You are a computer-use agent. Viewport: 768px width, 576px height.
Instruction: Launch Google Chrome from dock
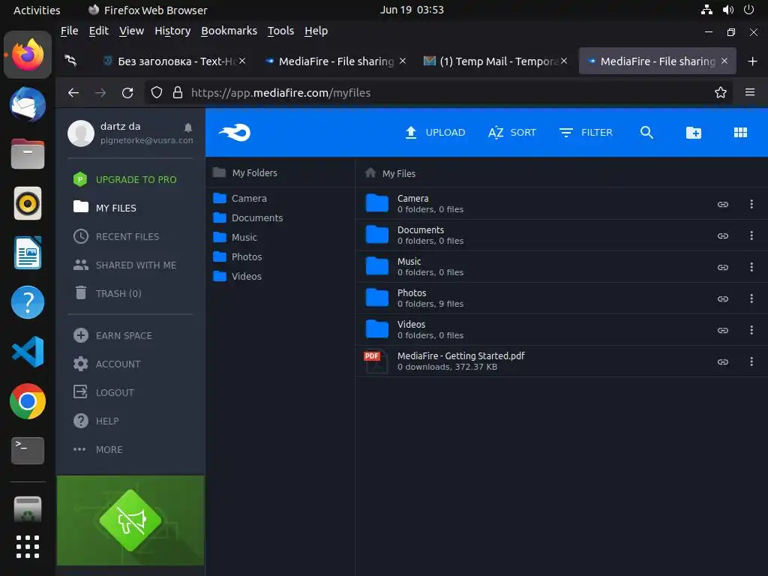pyautogui.click(x=28, y=401)
